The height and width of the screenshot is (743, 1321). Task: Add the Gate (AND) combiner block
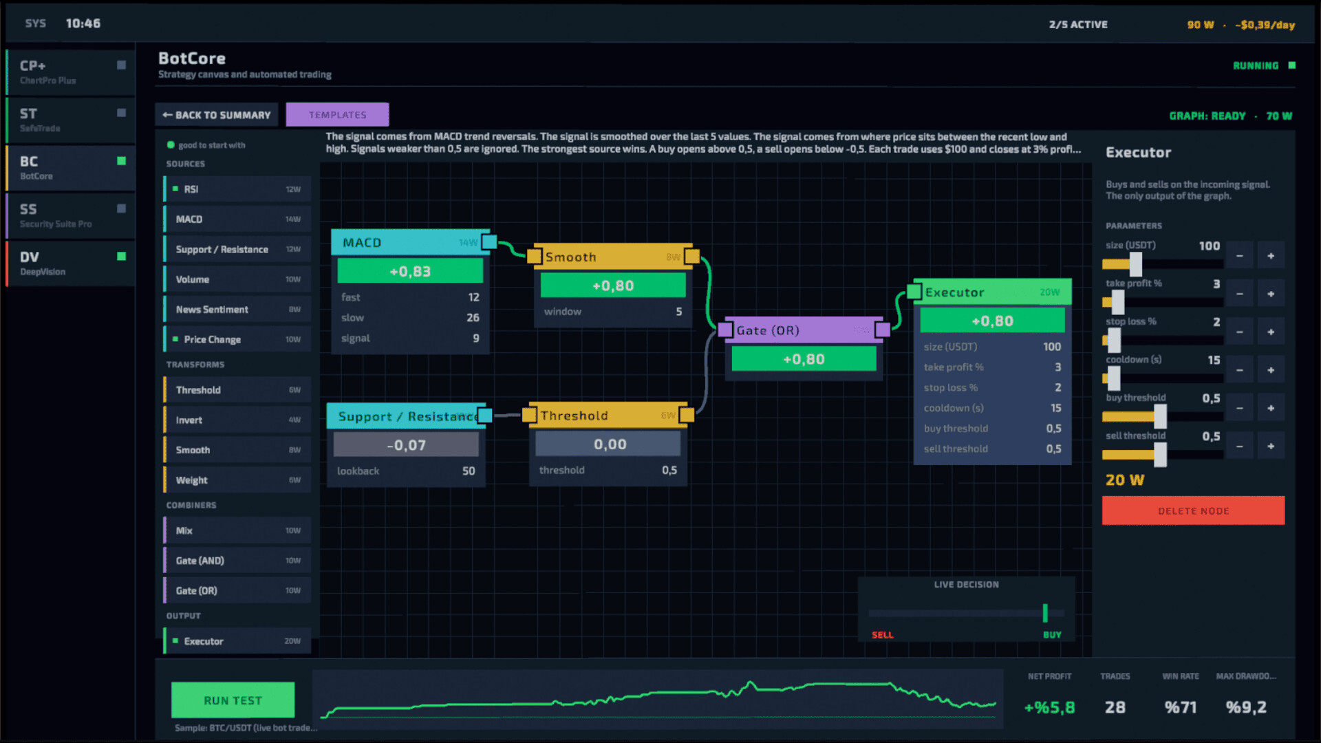[237, 561]
